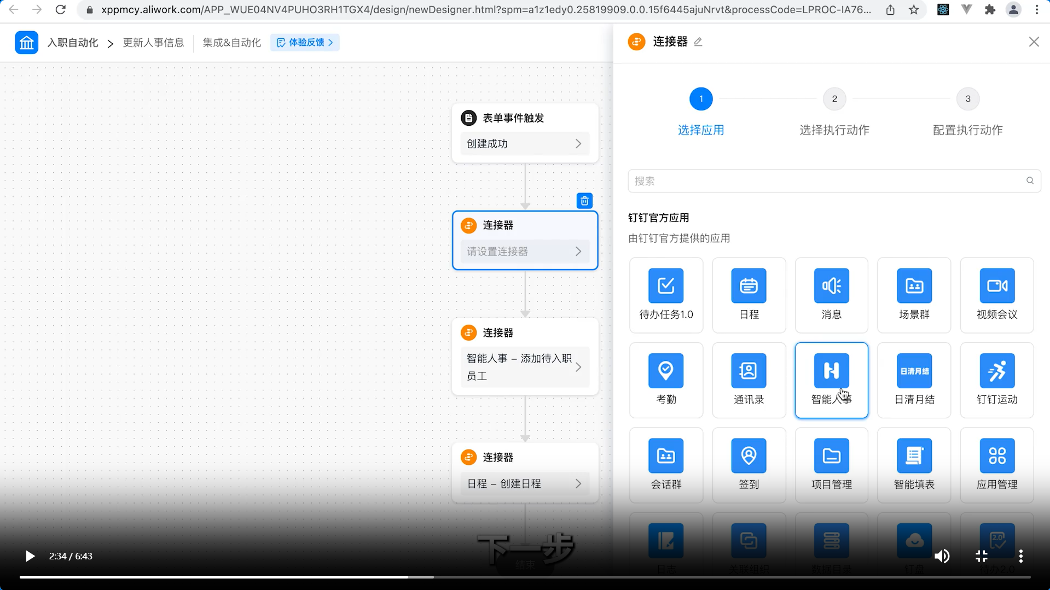Open Chrome three-dot menu
The image size is (1050, 590).
pyautogui.click(x=1037, y=9)
